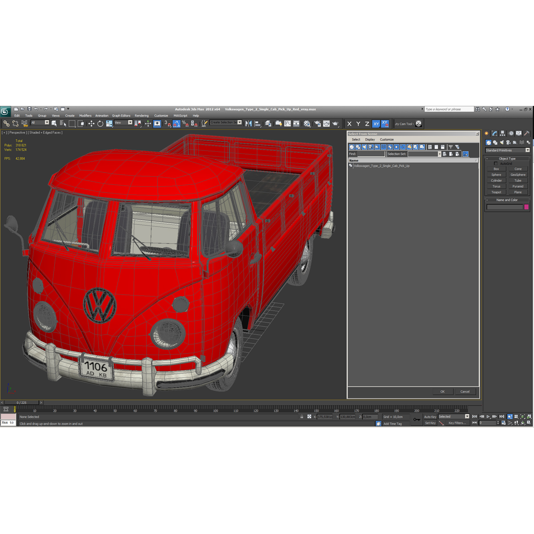Open the Graph Editors menu

pyautogui.click(x=121, y=116)
